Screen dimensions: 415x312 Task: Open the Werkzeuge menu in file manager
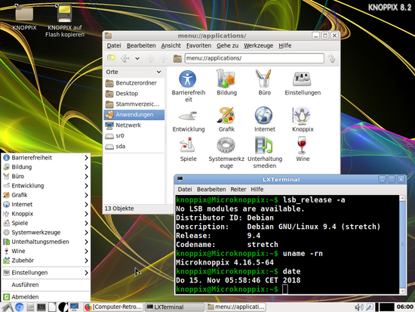coord(258,45)
